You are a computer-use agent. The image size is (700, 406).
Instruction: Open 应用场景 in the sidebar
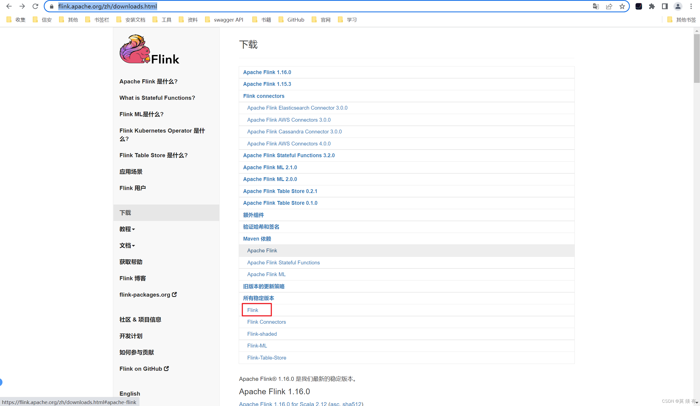pos(131,172)
